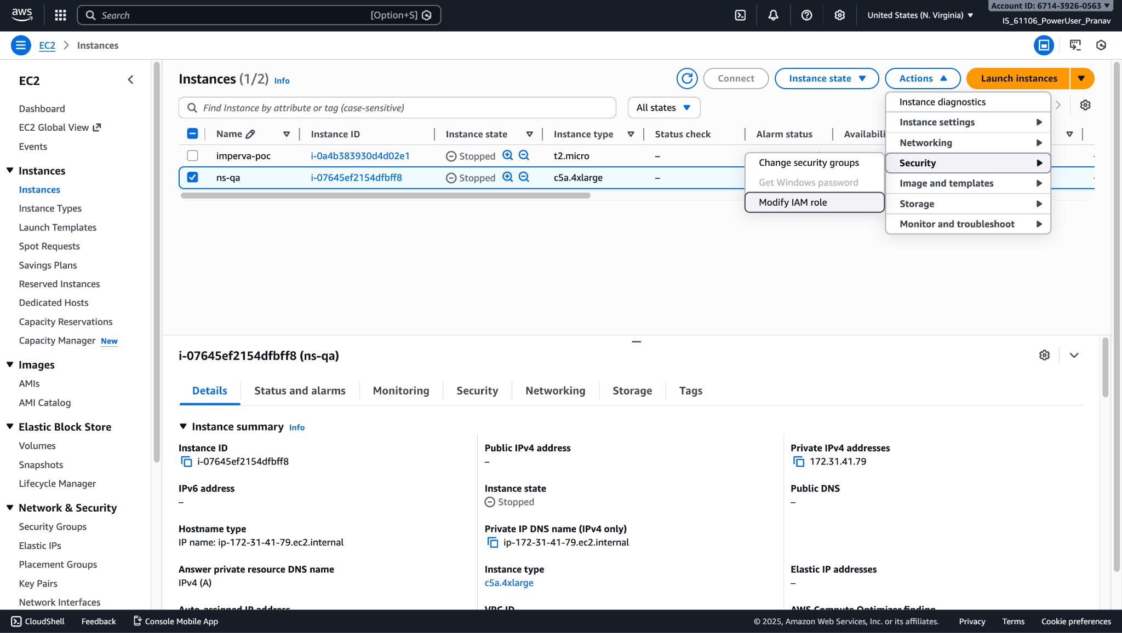Open top bar settings gear
Viewport: 1122px width, 633px height.
coord(839,15)
